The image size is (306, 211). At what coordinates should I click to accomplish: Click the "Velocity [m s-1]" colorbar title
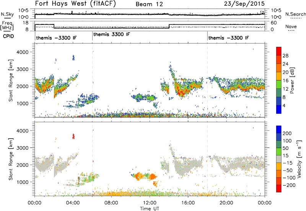[x=299, y=159]
